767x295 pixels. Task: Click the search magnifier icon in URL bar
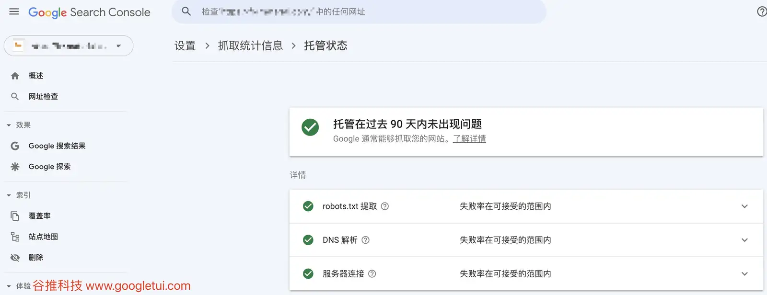point(186,11)
